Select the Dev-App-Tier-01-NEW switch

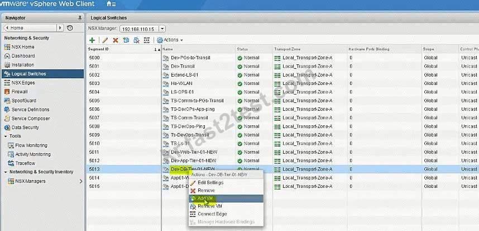coord(193,161)
